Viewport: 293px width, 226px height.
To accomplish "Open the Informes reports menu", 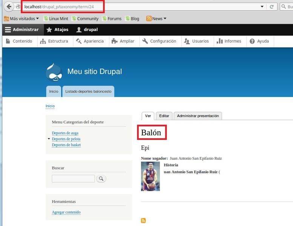I will pos(229,41).
